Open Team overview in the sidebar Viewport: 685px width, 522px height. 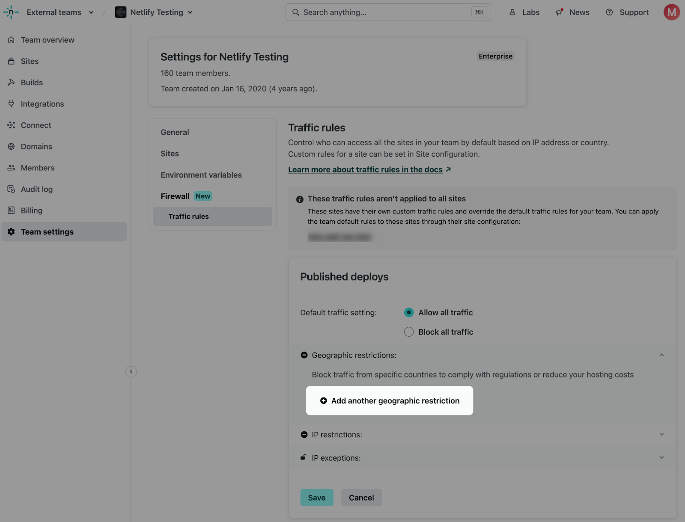coord(64,40)
